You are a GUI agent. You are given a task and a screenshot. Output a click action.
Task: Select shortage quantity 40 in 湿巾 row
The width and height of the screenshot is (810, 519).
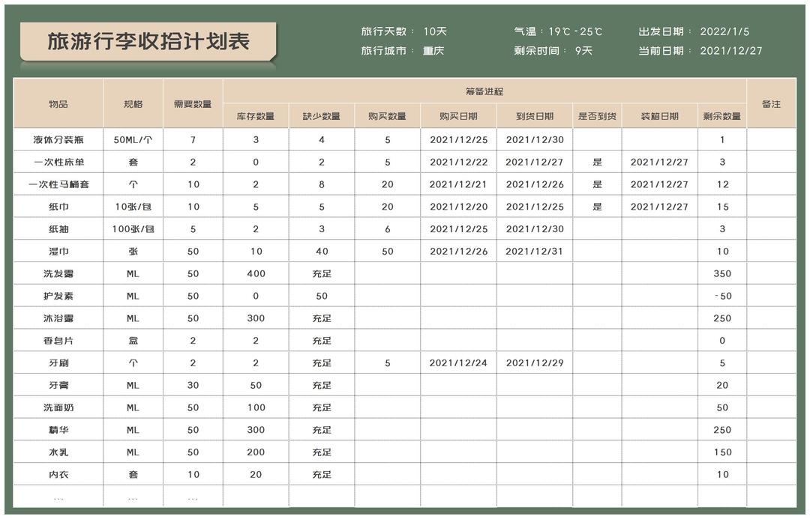pyautogui.click(x=321, y=251)
